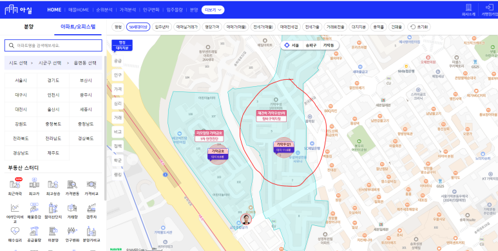Open the 매수심리 heart icon
The height and width of the screenshot is (251, 498).
[x=15, y=231]
